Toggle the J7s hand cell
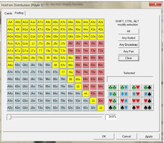 pos(63,44)
